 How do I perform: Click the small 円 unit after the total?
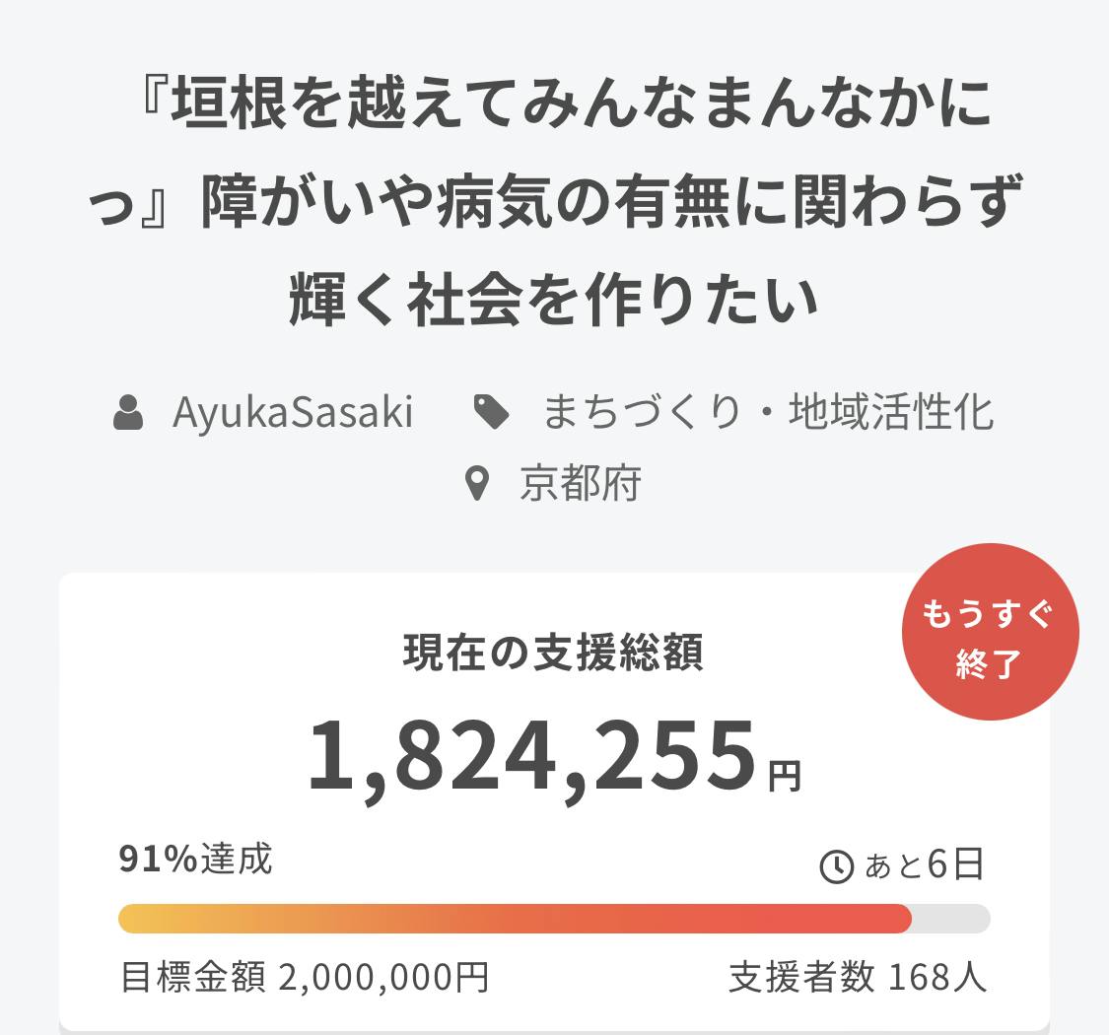[786, 777]
